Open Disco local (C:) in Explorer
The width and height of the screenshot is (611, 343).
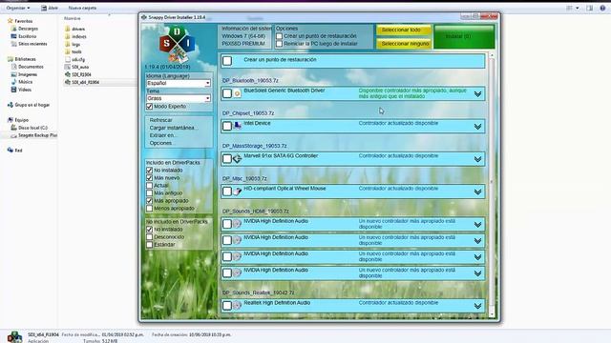[x=30, y=128]
